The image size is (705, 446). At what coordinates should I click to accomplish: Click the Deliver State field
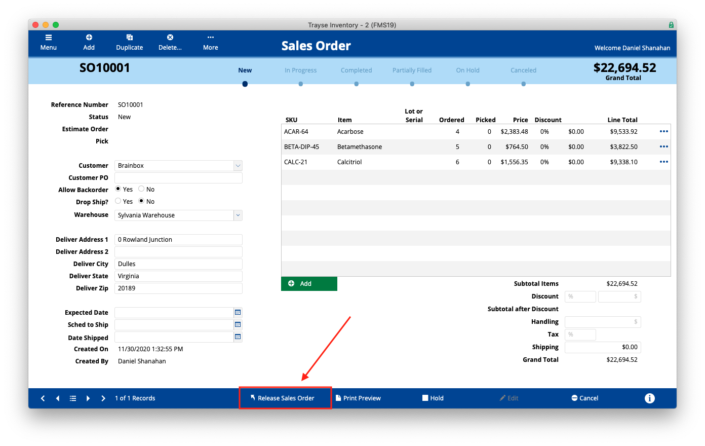click(178, 276)
